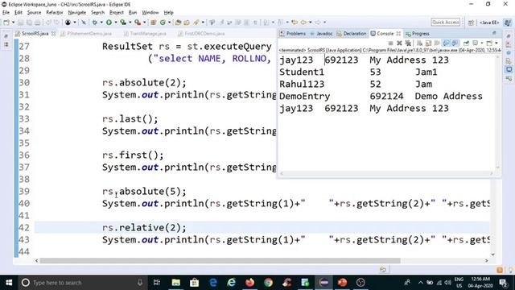Click the Pin Console icon

click(x=466, y=43)
